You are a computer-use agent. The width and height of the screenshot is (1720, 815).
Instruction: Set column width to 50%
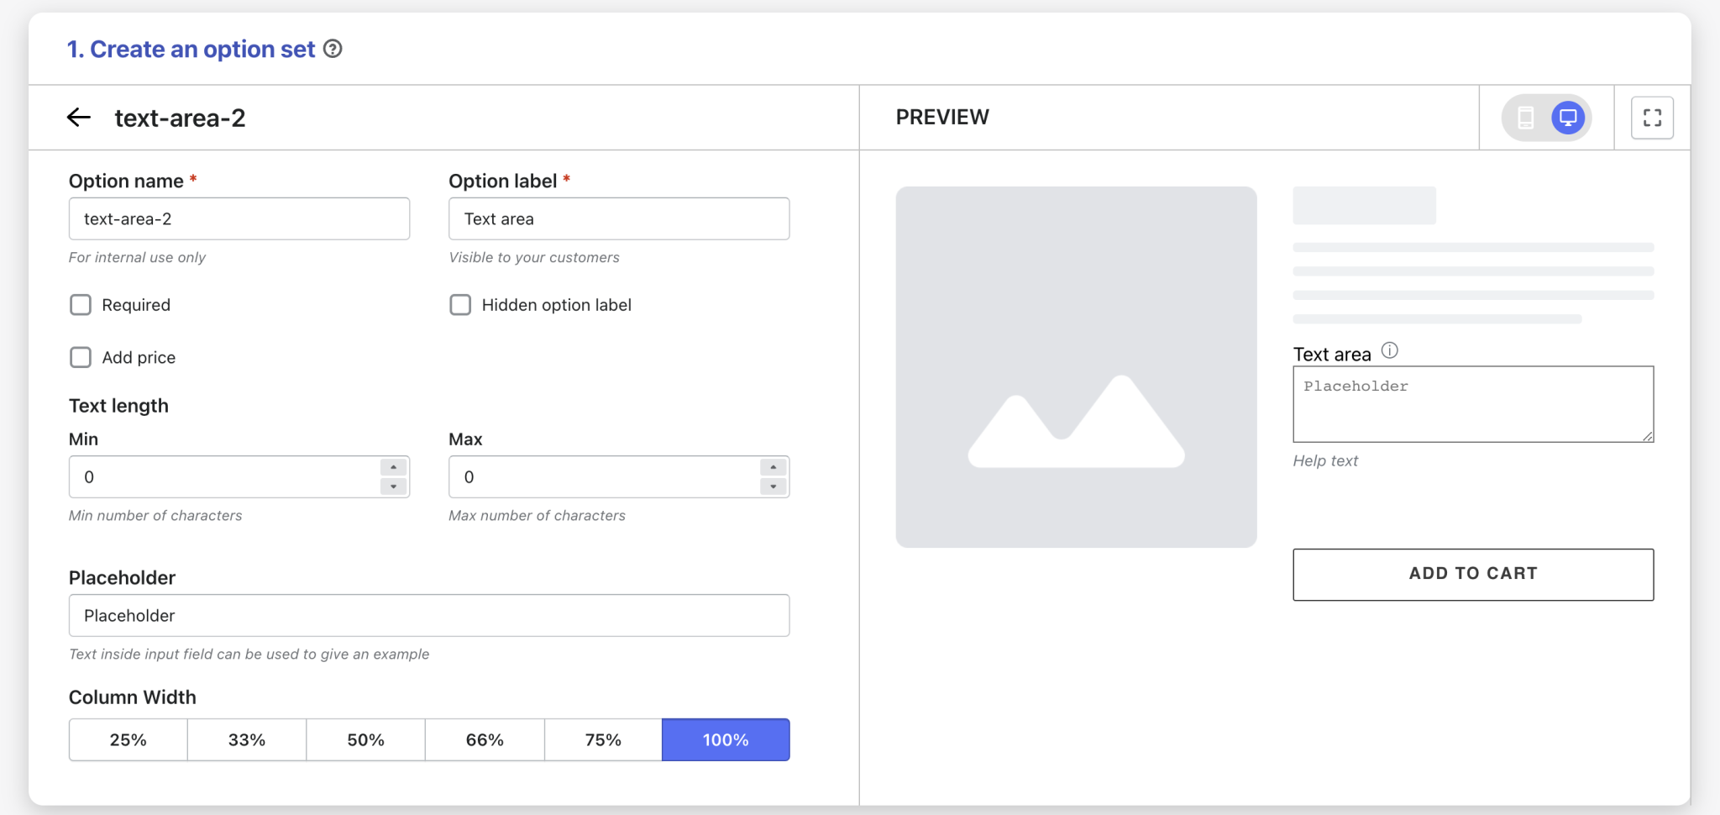[365, 740]
